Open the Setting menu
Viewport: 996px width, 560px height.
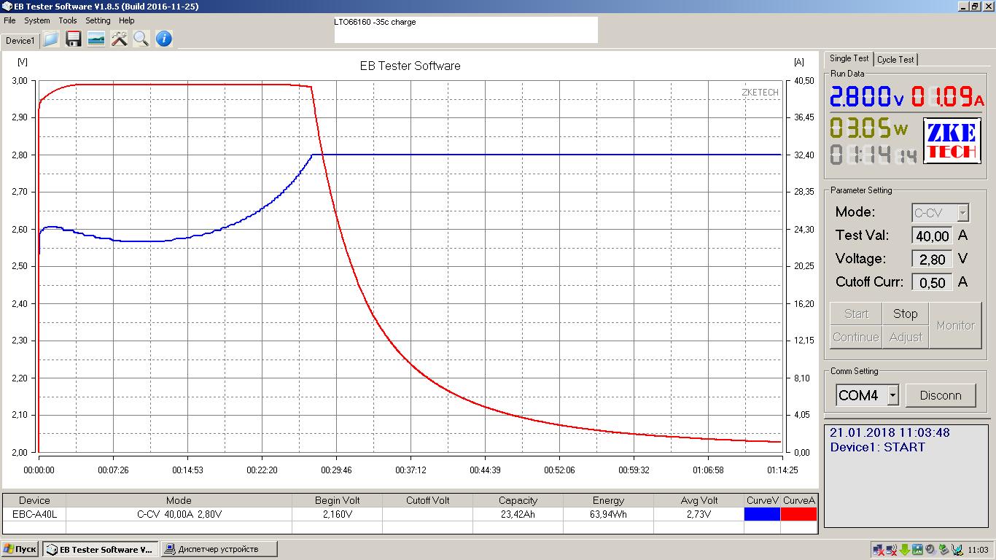coord(98,20)
